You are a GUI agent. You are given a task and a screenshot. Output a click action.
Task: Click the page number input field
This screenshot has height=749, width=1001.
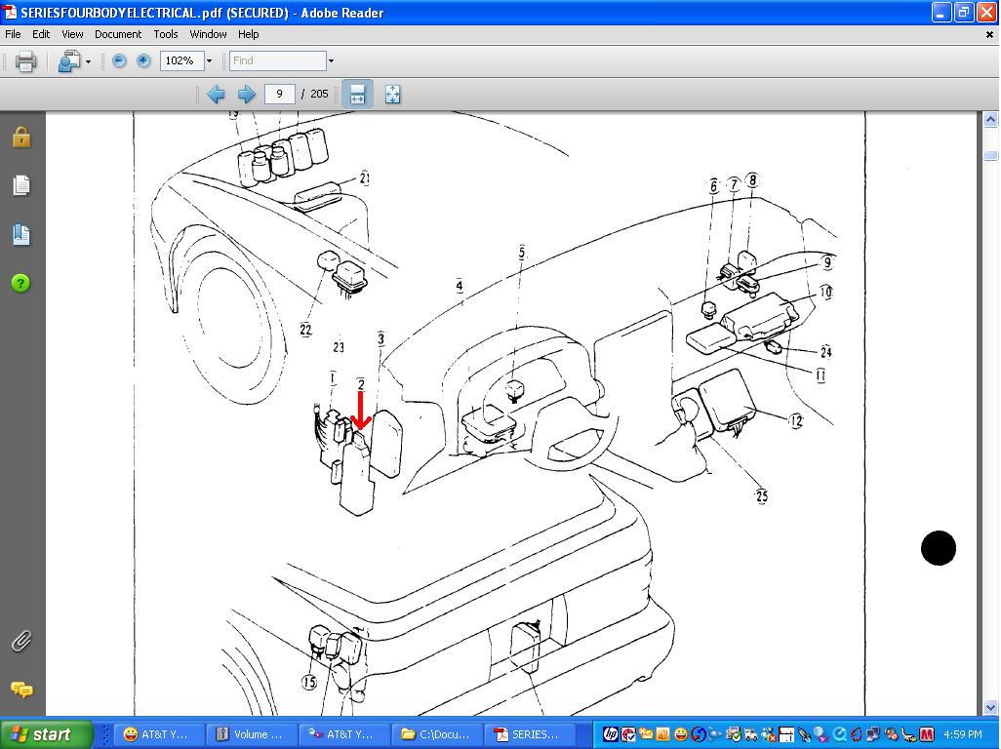click(280, 95)
